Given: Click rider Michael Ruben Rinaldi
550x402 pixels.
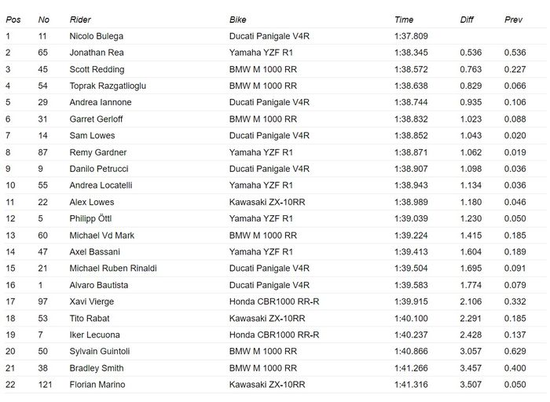Looking at the screenshot, I should tap(113, 269).
